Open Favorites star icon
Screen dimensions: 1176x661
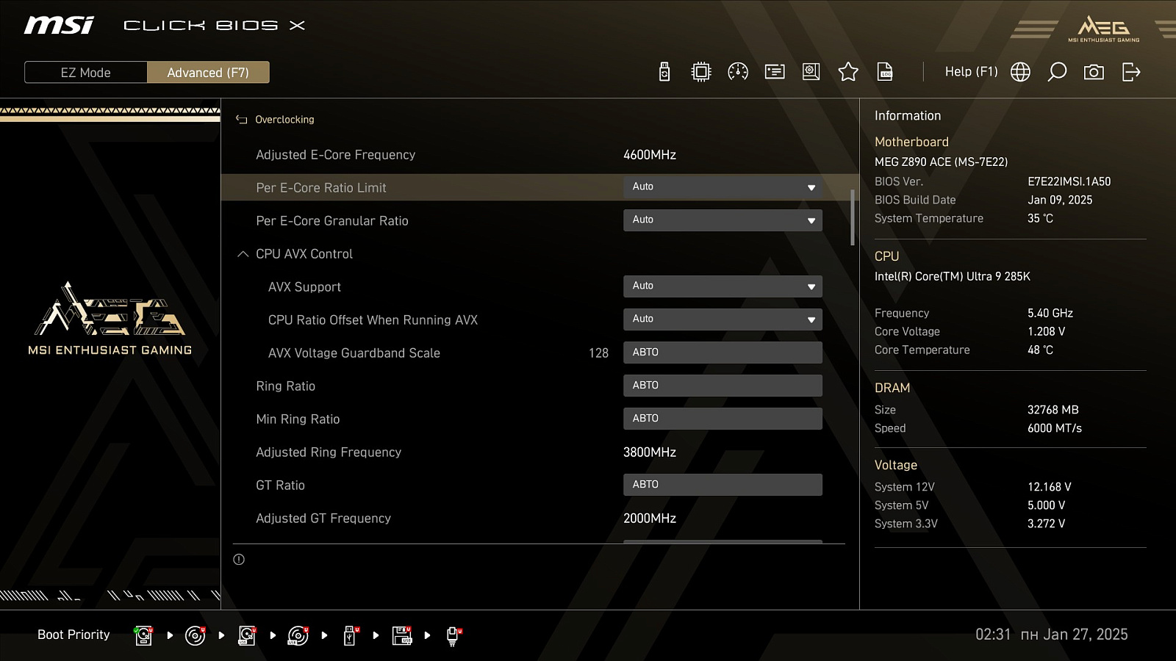click(848, 72)
